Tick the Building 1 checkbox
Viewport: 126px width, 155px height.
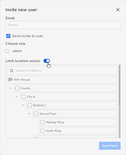point(30,105)
